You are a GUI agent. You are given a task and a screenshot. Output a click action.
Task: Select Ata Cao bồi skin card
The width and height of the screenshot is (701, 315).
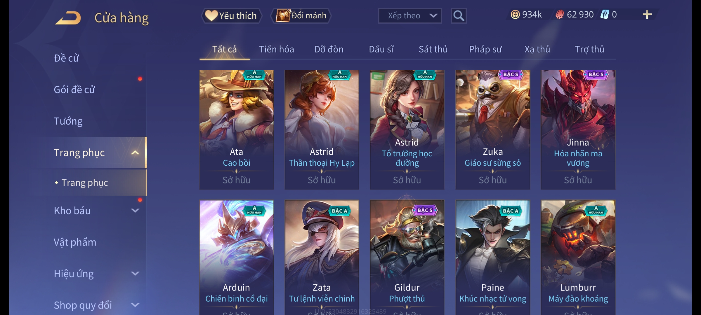(237, 130)
